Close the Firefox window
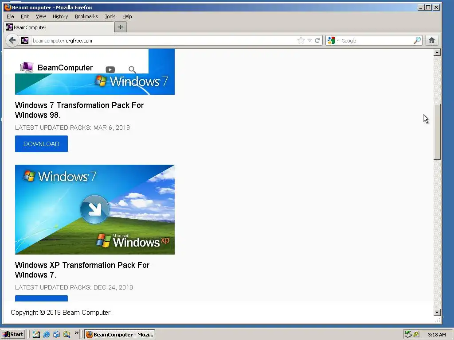The width and height of the screenshot is (454, 340). pyautogui.click(x=436, y=8)
